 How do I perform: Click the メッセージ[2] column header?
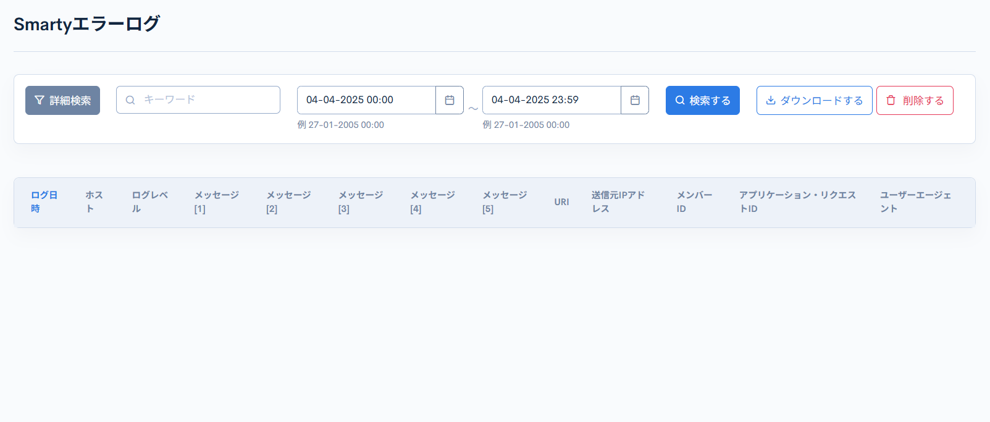pos(288,202)
